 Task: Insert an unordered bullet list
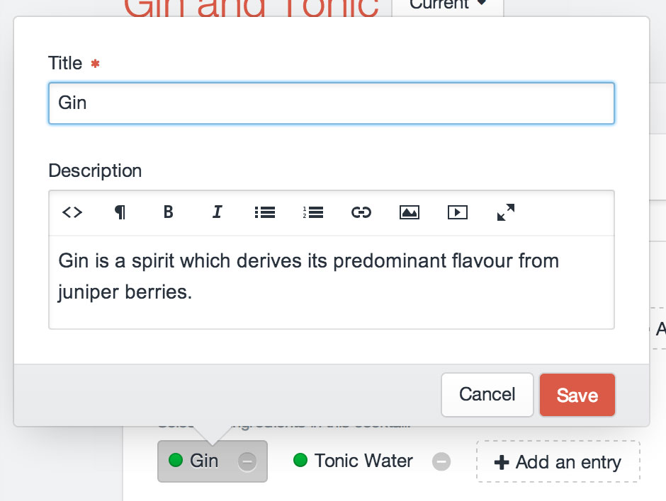click(x=265, y=212)
